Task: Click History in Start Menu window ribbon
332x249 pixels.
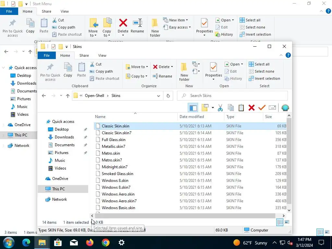Action: pos(224,34)
